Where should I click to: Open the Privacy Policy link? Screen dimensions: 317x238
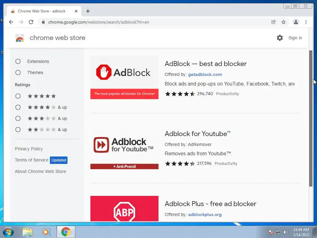(x=29, y=149)
